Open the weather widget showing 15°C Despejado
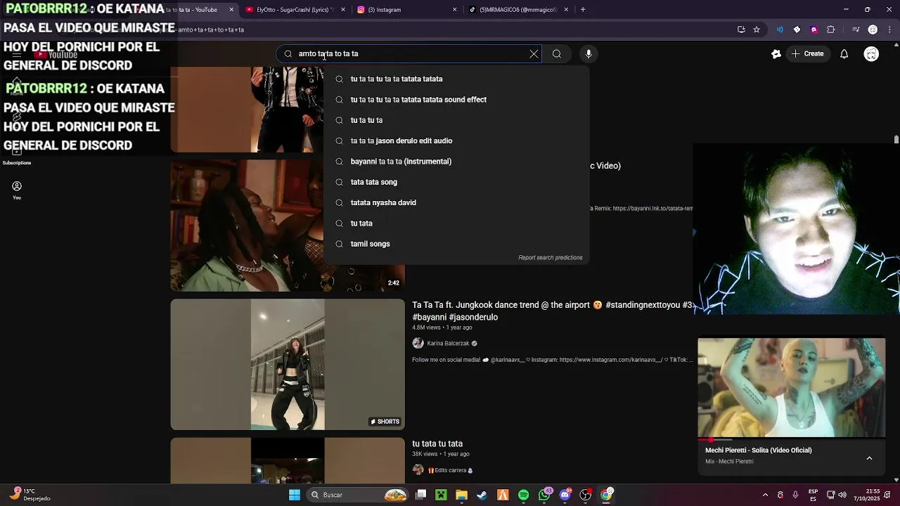900x506 pixels. tap(28, 495)
